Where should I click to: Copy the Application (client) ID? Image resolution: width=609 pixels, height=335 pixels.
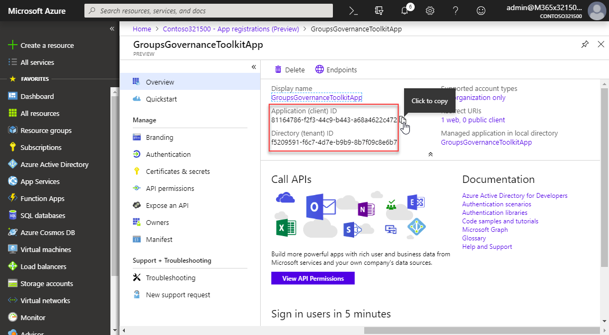(402, 120)
